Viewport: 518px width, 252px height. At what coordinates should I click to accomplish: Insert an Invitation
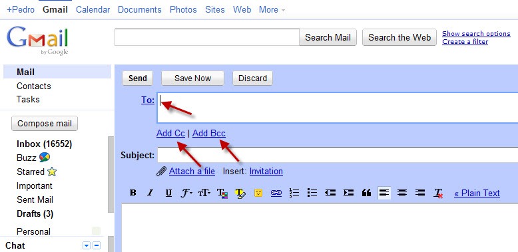coord(266,172)
